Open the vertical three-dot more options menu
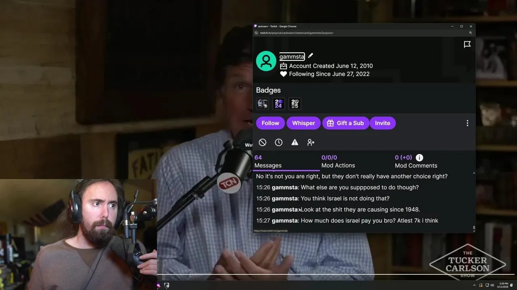The image size is (517, 290). click(467, 123)
